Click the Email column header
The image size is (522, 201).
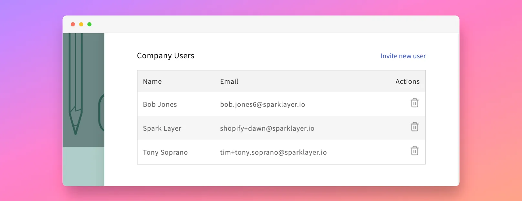click(229, 81)
